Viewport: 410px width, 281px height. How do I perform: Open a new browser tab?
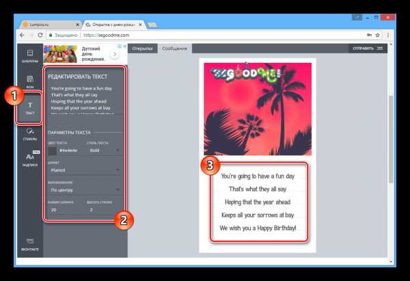click(152, 25)
